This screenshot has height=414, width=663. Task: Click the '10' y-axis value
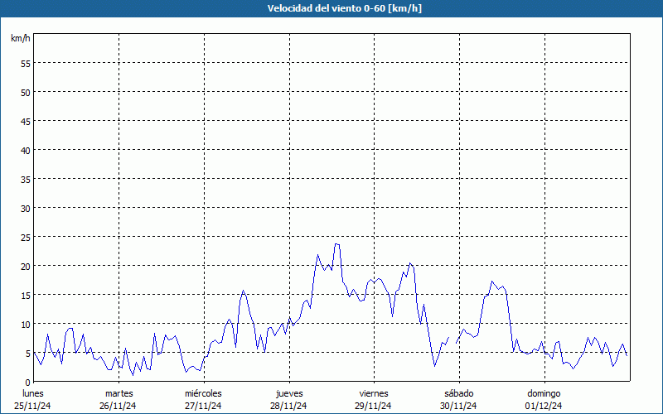click(x=26, y=324)
